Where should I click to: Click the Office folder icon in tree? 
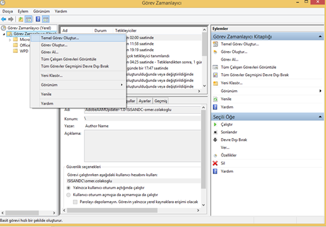pos(15,45)
